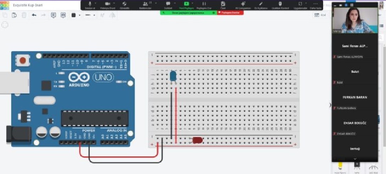
Task: Open Zoom participants (Katılımcılar) panel
Action: pos(145,5)
